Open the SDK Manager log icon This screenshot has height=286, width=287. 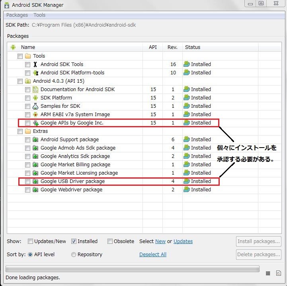coord(279,273)
